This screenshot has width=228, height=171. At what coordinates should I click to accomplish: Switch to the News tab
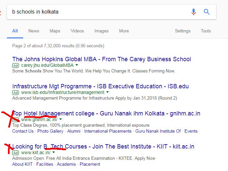click(x=34, y=31)
